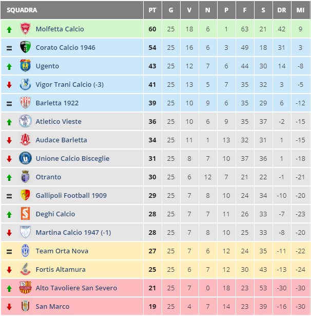Click the Audace Barletta red logo
Screen dimensions: 311x316
click(25, 140)
